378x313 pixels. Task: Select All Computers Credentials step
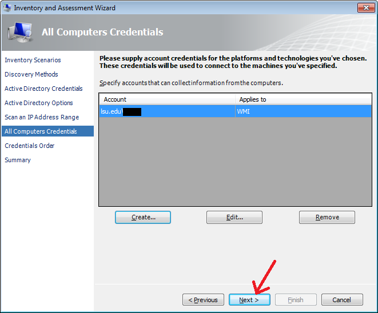[41, 131]
